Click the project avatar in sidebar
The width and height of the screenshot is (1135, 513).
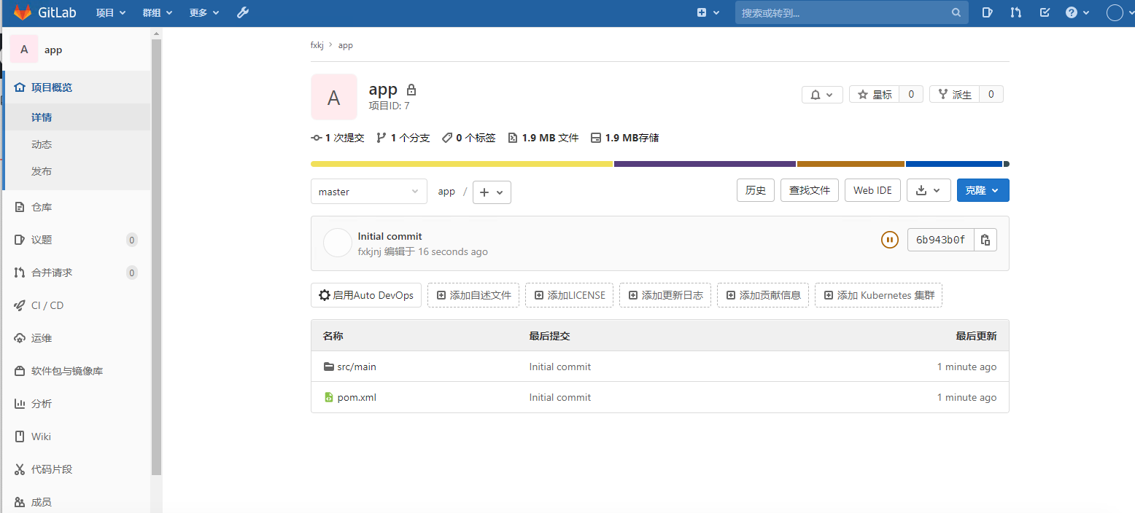click(24, 50)
